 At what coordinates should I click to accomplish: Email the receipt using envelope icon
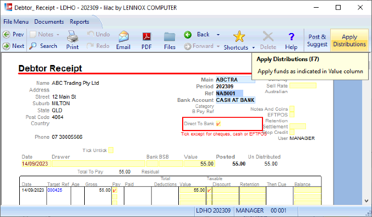[x=124, y=36]
